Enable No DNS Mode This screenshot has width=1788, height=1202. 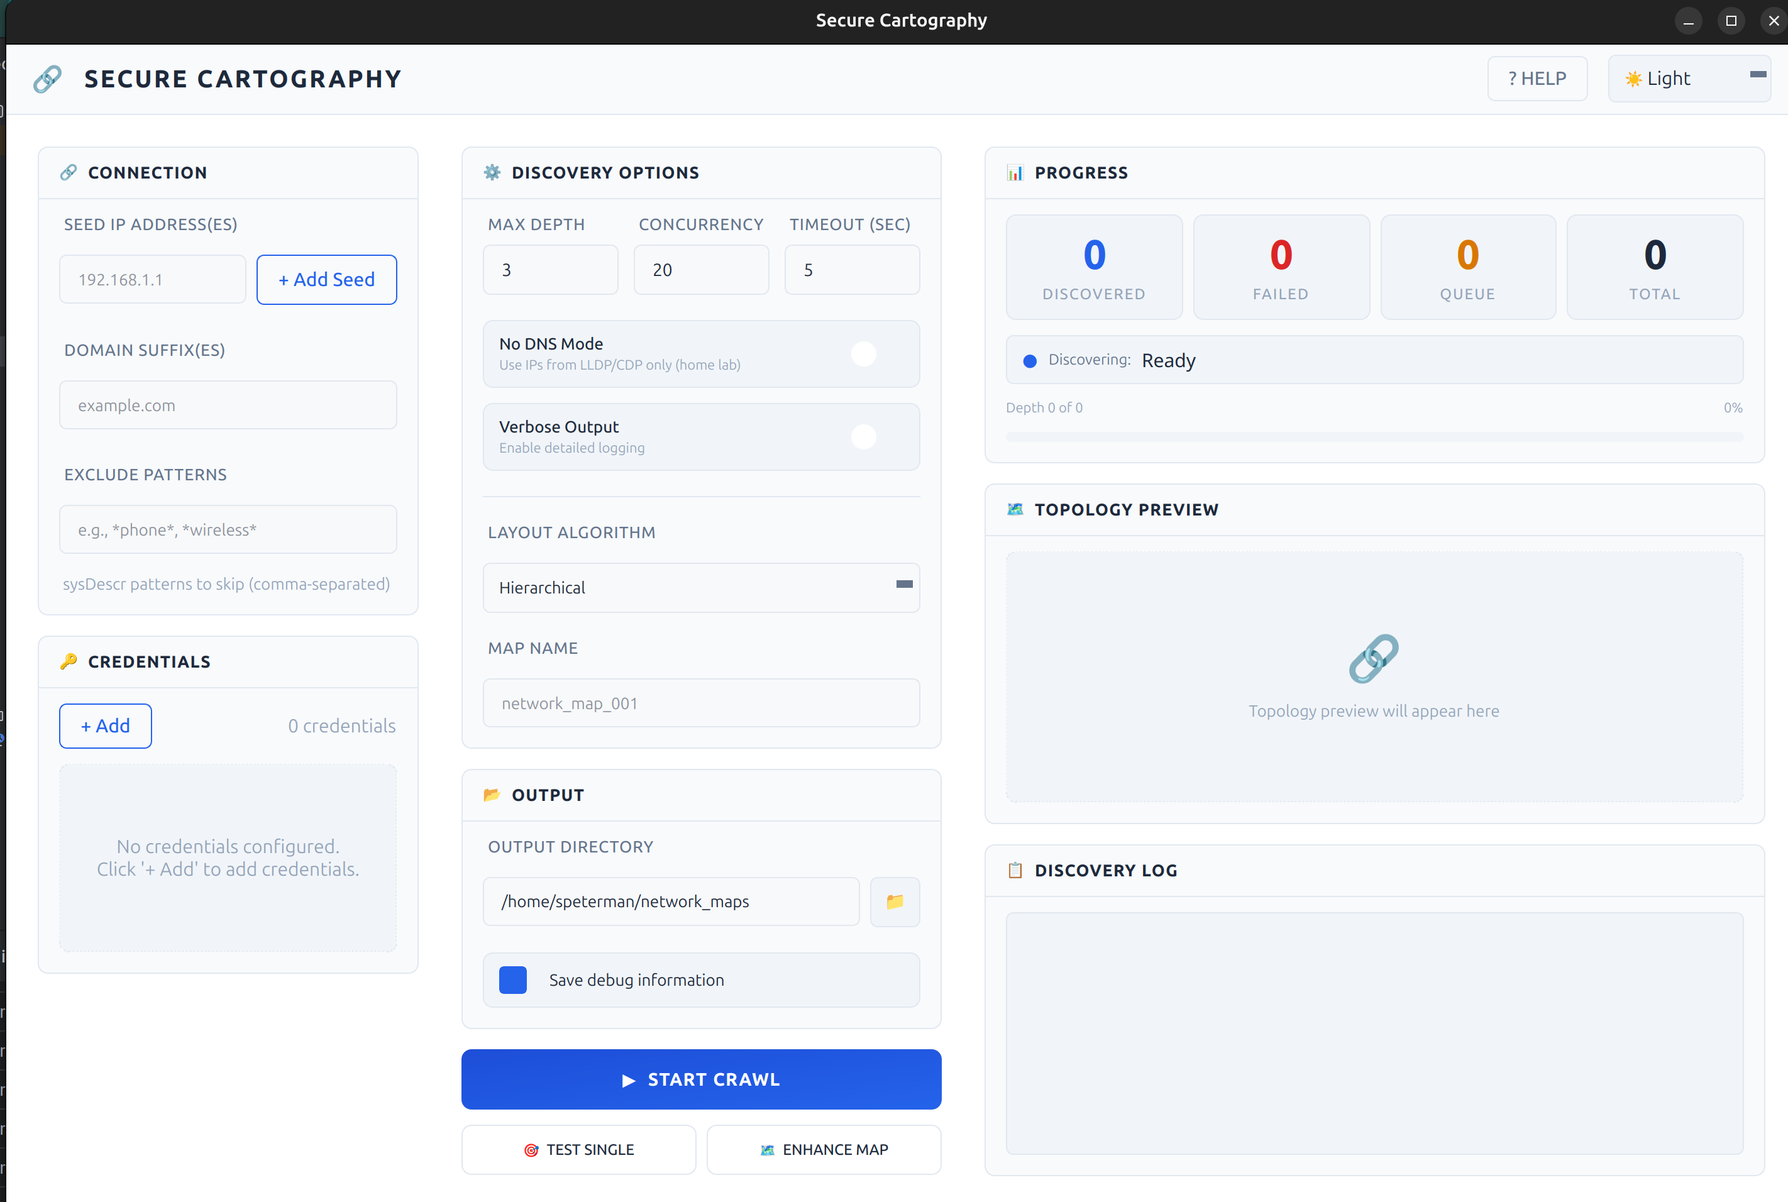(x=863, y=354)
